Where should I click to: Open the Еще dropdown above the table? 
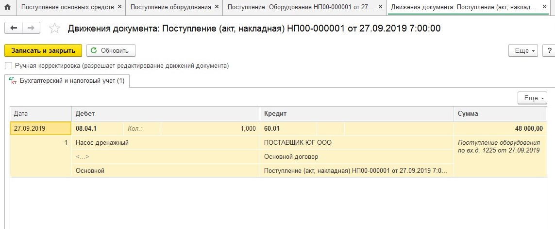pyautogui.click(x=532, y=98)
